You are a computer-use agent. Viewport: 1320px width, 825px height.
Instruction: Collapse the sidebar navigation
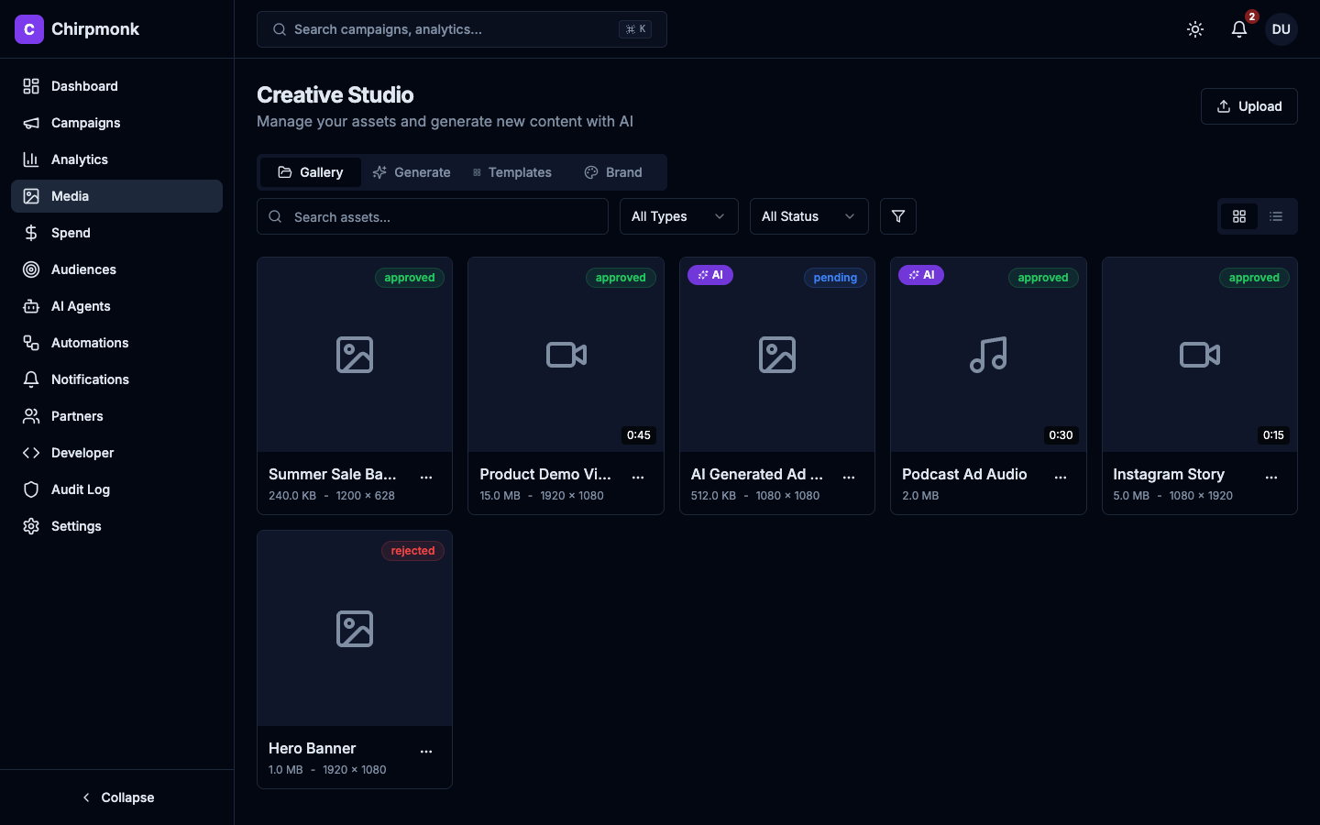(x=117, y=797)
